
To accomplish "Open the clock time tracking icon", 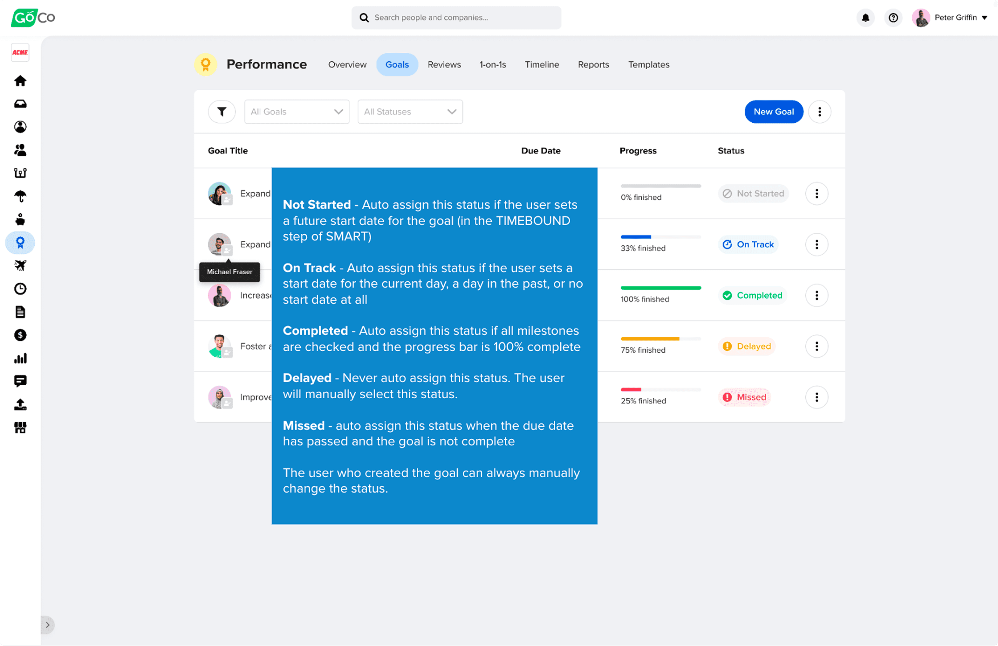I will pos(20,289).
